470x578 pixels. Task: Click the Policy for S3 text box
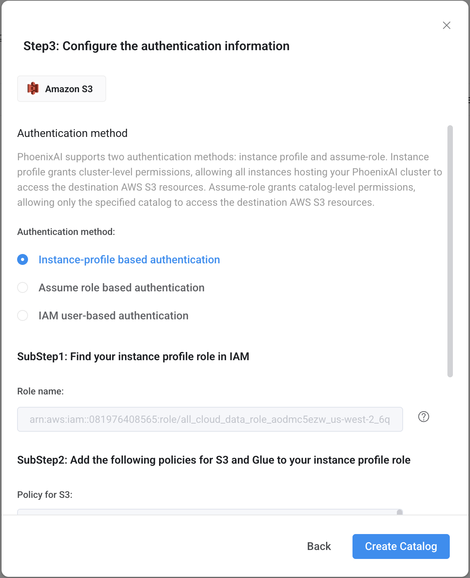(210, 512)
